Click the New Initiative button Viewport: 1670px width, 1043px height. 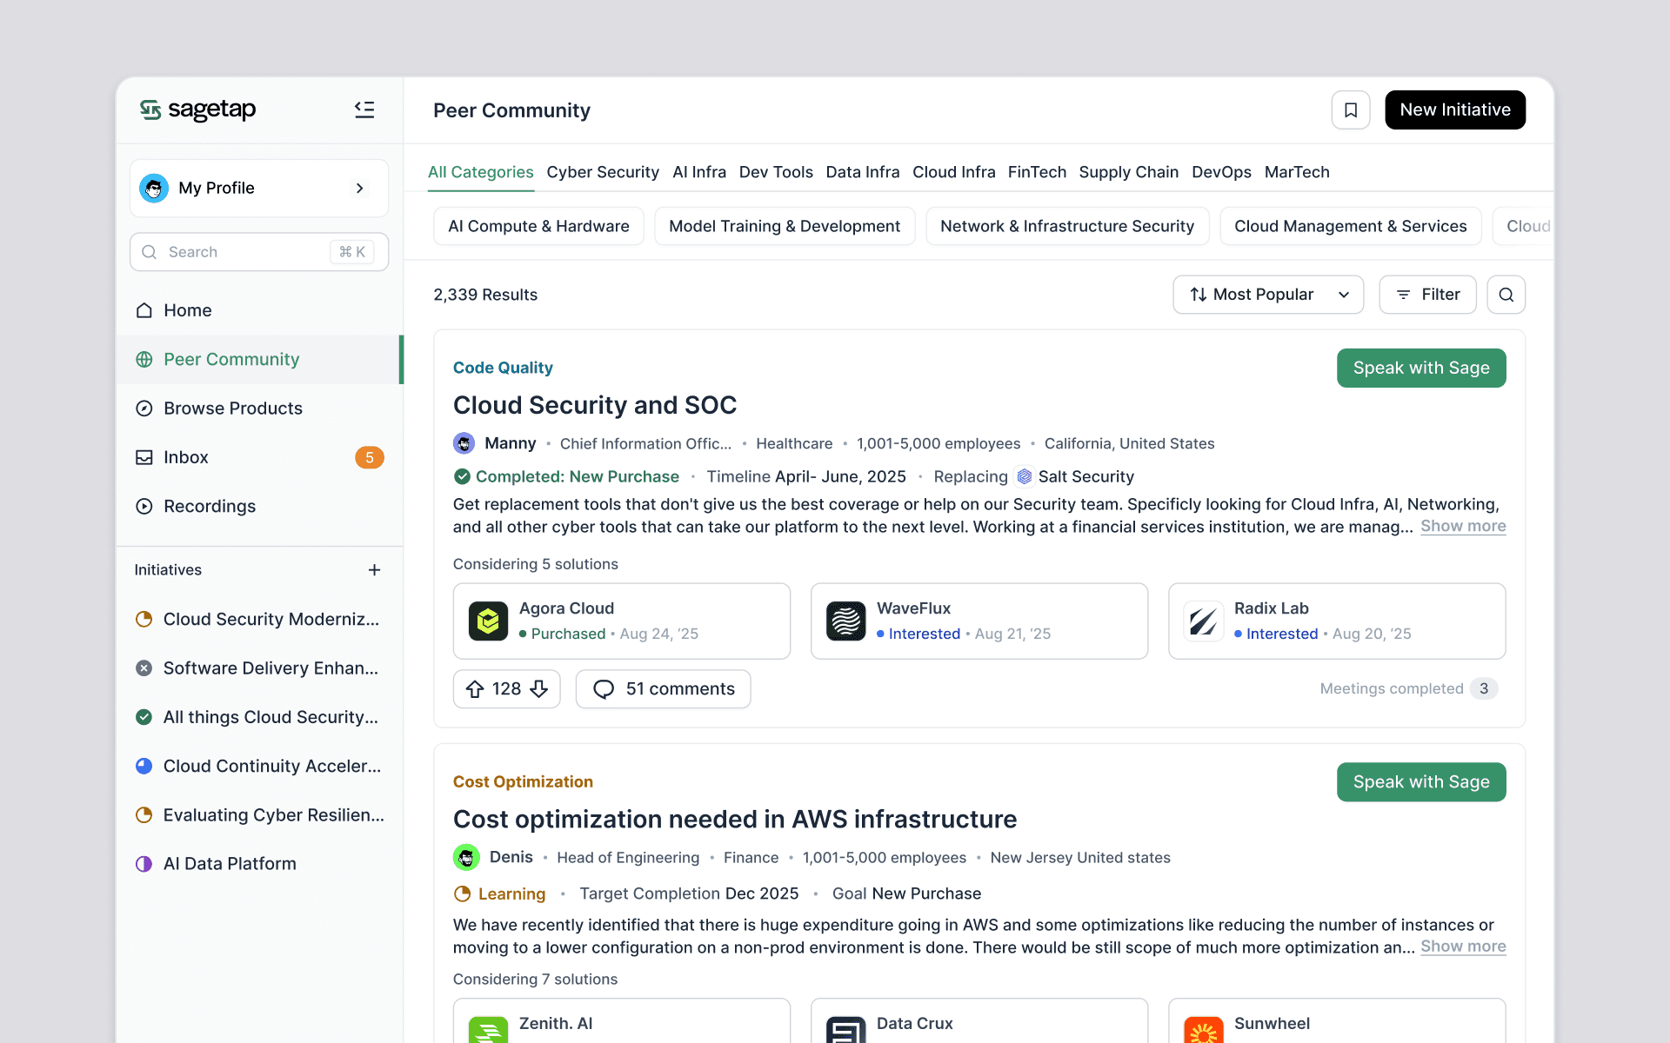tap(1454, 110)
